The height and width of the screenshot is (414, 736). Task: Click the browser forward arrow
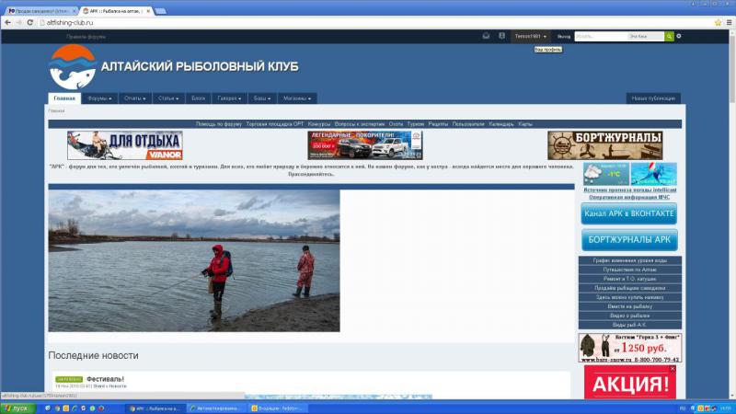pos(18,22)
